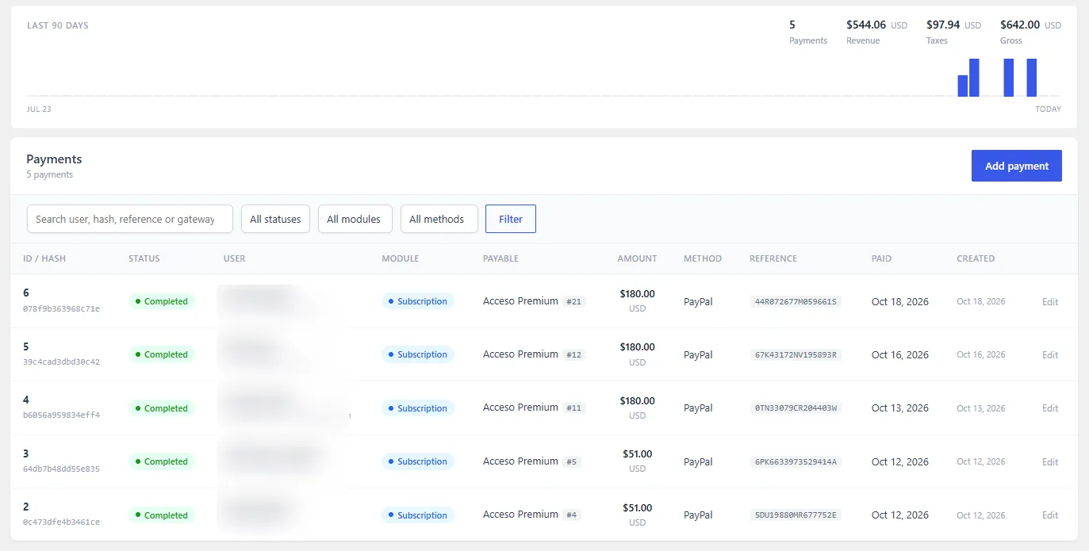1089x551 pixels.
Task: Select reference code 44R072677M059661S
Action: click(x=796, y=302)
